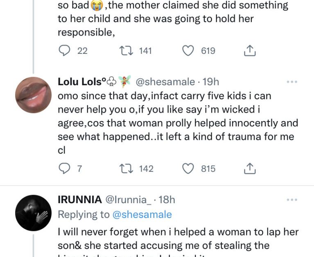Image resolution: width=314 pixels, height=257 pixels.
Task: Open the IRUNNIA display name
Action: point(79,200)
